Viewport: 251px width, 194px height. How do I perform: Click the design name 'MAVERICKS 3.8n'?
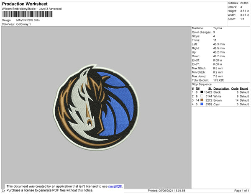28,20
